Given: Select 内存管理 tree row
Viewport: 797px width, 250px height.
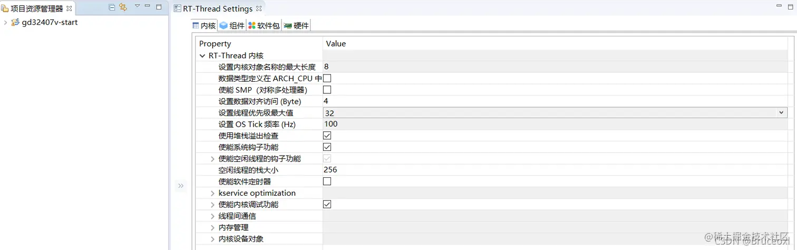Looking at the screenshot, I should click(x=234, y=228).
